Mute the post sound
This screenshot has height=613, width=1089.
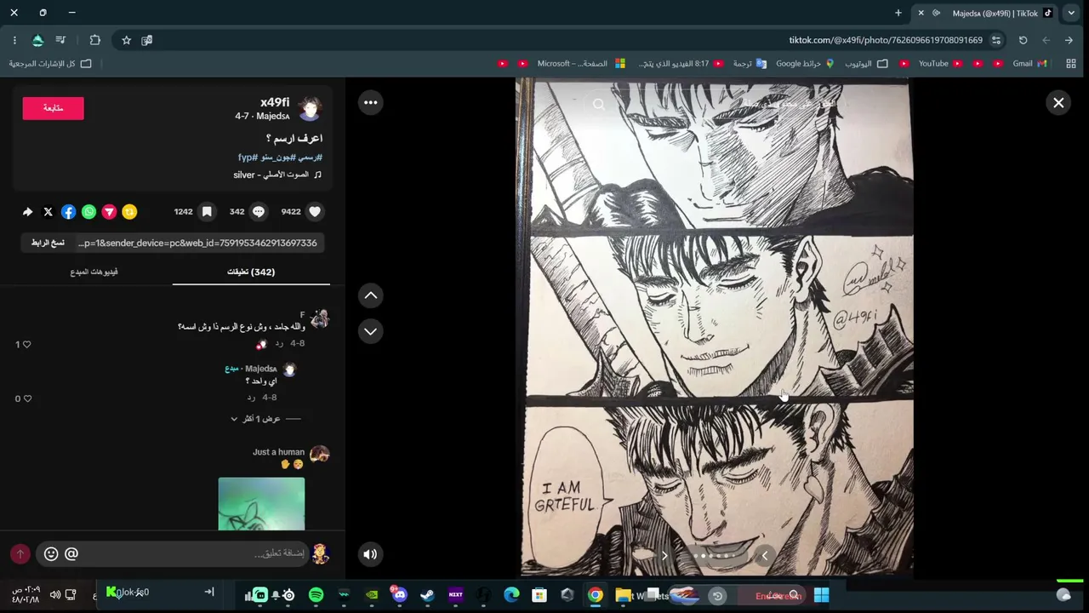(x=370, y=554)
